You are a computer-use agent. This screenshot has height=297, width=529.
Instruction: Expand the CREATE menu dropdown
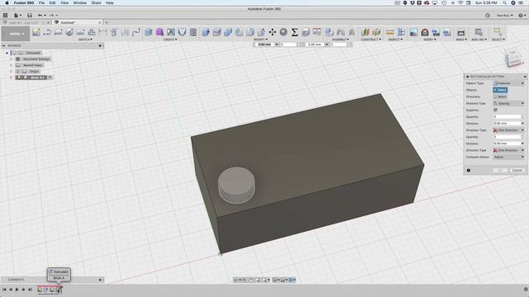coord(170,40)
